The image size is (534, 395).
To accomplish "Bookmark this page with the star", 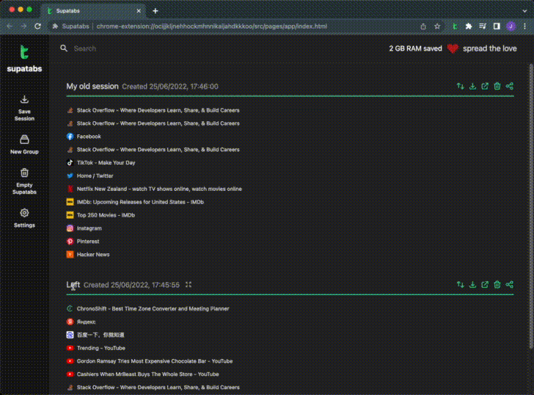I will pyautogui.click(x=437, y=26).
